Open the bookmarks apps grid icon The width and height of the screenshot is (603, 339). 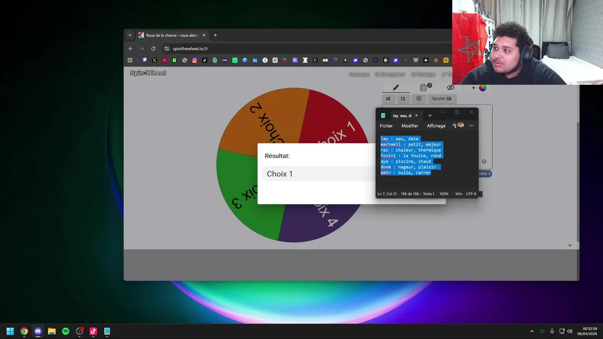pos(130,60)
